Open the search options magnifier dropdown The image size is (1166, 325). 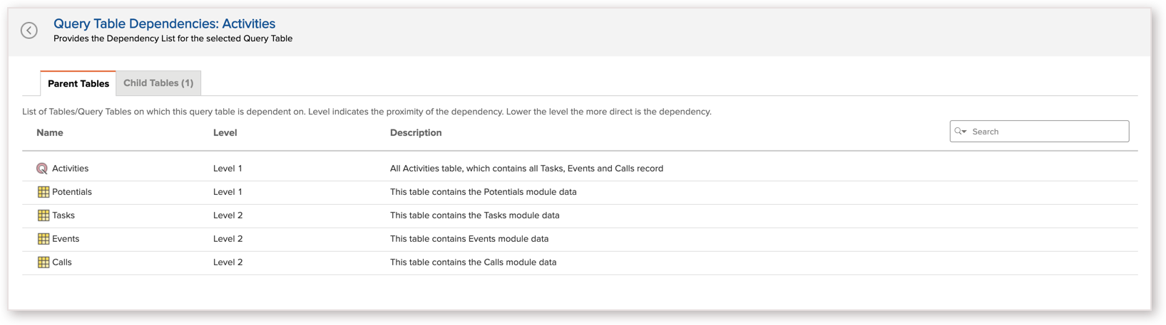[961, 132]
